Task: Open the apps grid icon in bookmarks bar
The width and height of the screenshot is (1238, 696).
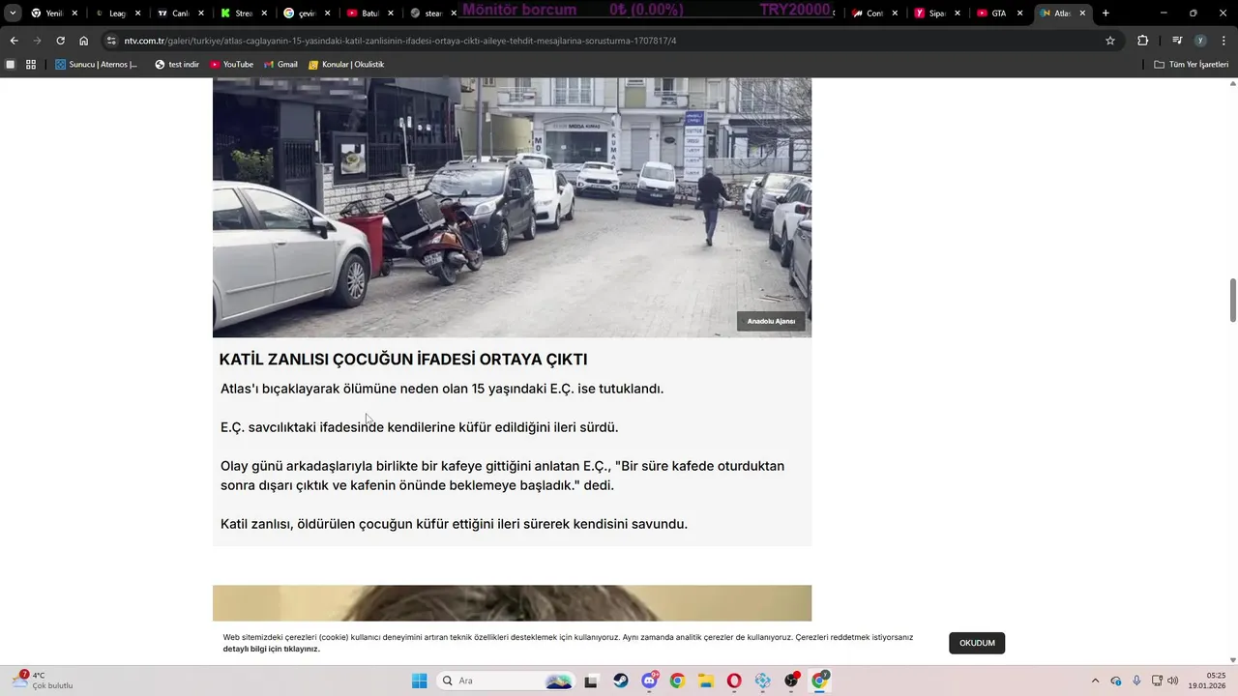Action: coord(31,65)
